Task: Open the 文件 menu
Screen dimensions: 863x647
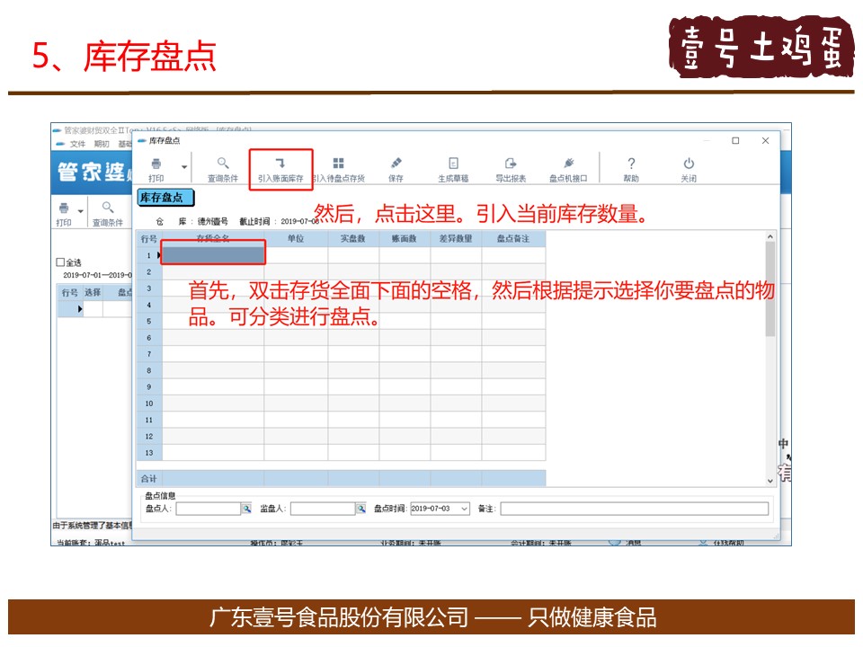Action: click(x=77, y=144)
